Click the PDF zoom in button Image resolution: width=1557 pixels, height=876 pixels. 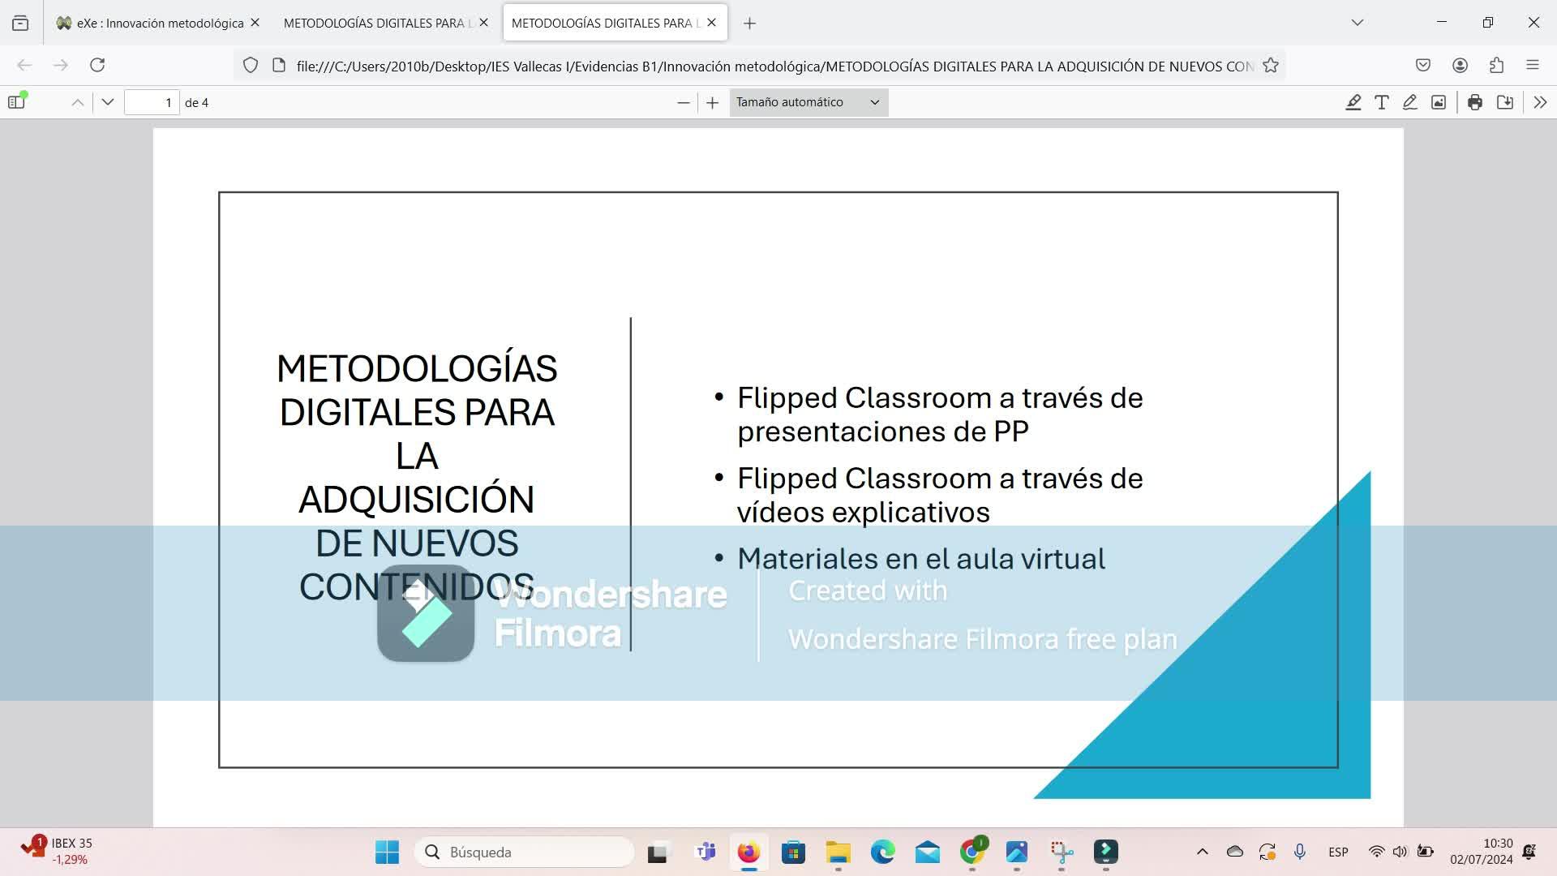[x=712, y=102]
